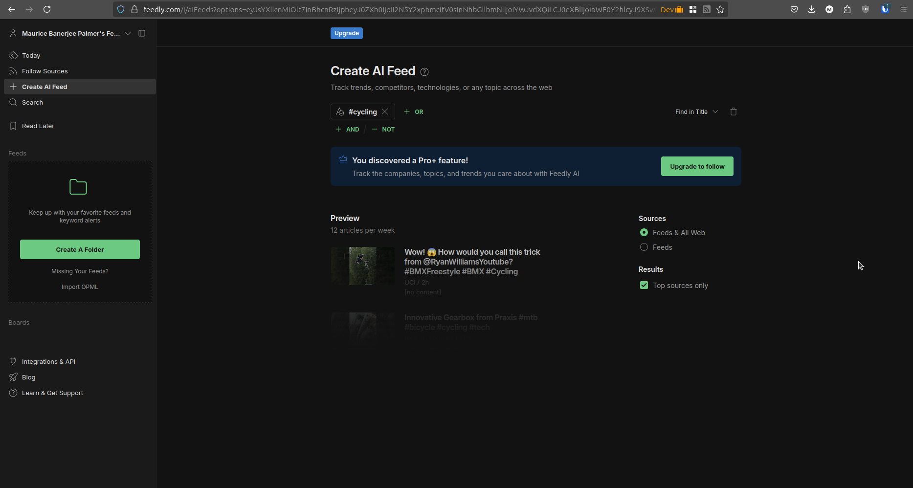Open the browser extensions puzzle icon
Image resolution: width=913 pixels, height=488 pixels.
(x=847, y=9)
